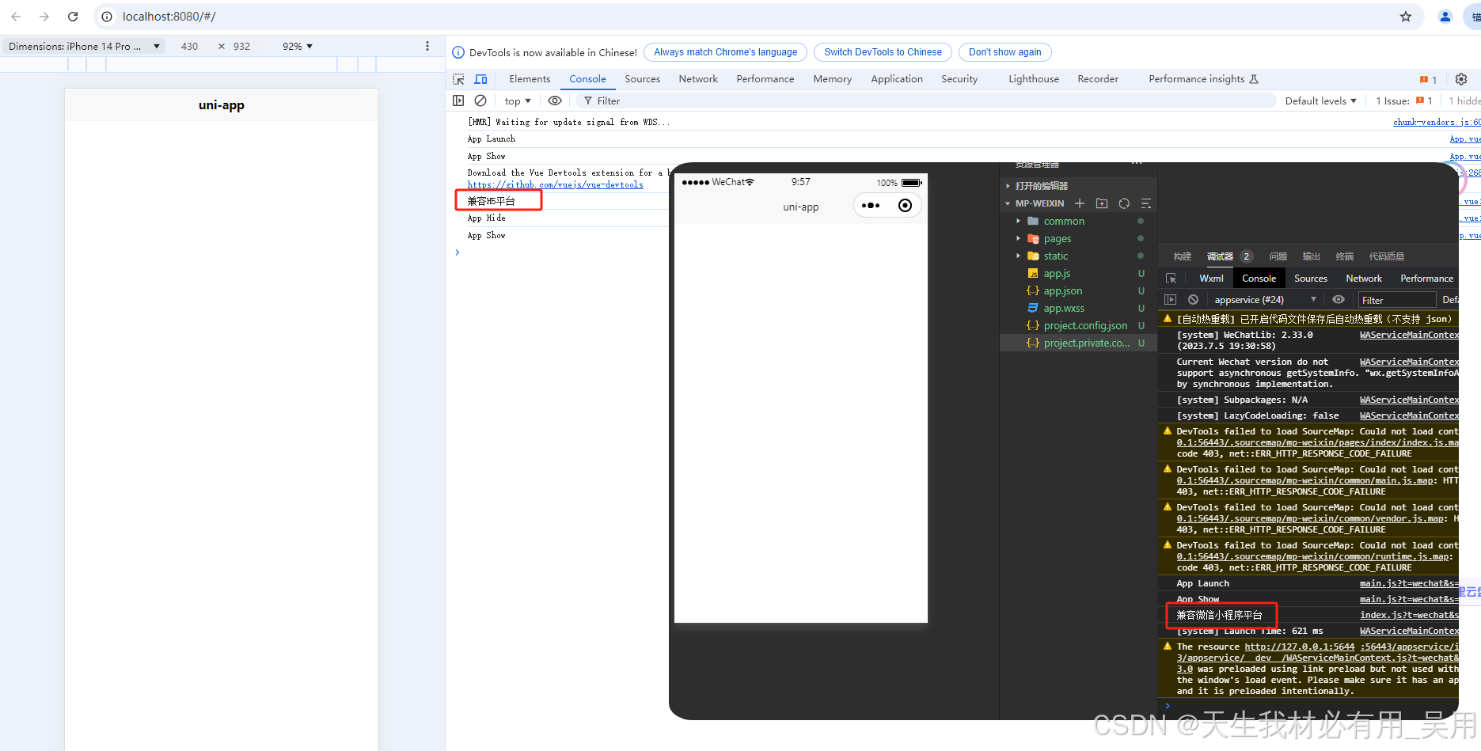1481x751 pixels.
Task: Click the WeChat simulator capsule menu dots
Action: coord(871,206)
